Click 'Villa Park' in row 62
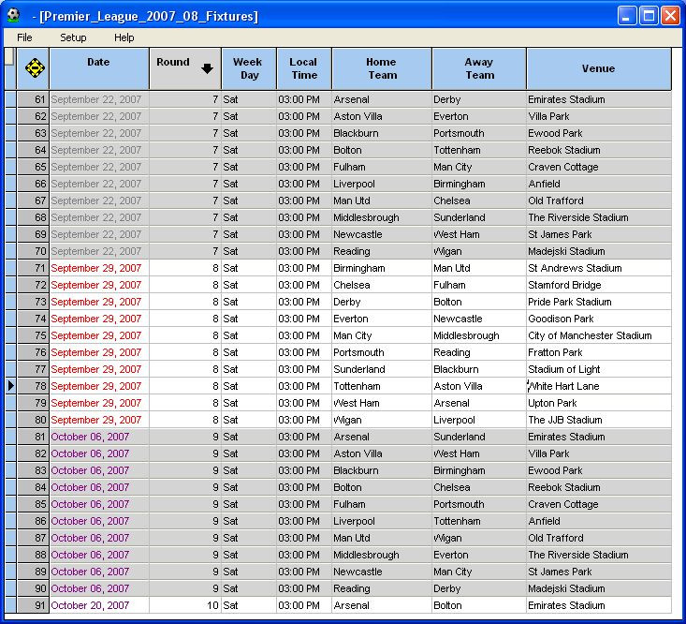 [x=599, y=116]
